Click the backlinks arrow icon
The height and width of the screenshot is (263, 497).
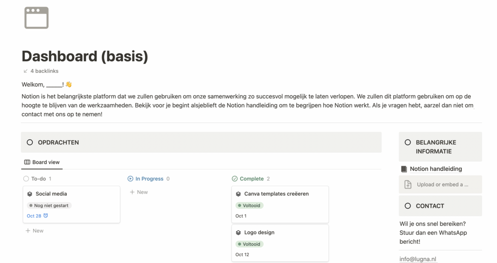26,71
